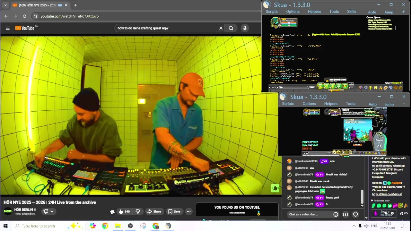Click Jump in the bottom Skua window
This screenshot has width=411, height=231.
click(389, 104)
